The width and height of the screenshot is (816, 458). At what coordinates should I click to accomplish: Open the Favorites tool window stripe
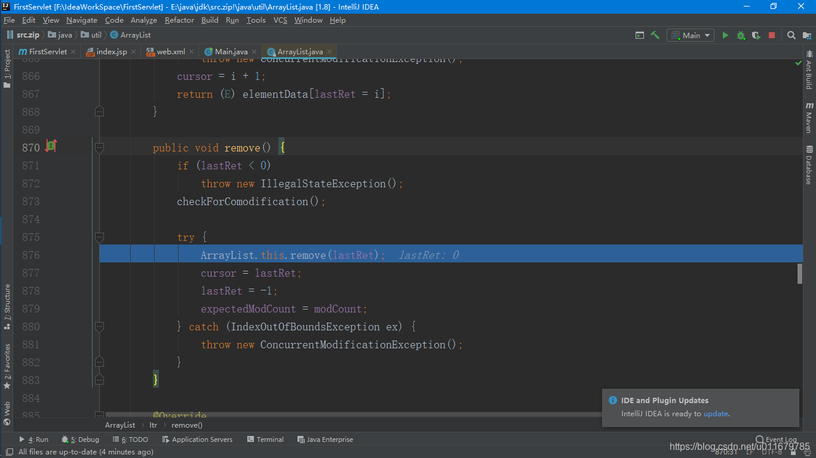pos(7,366)
